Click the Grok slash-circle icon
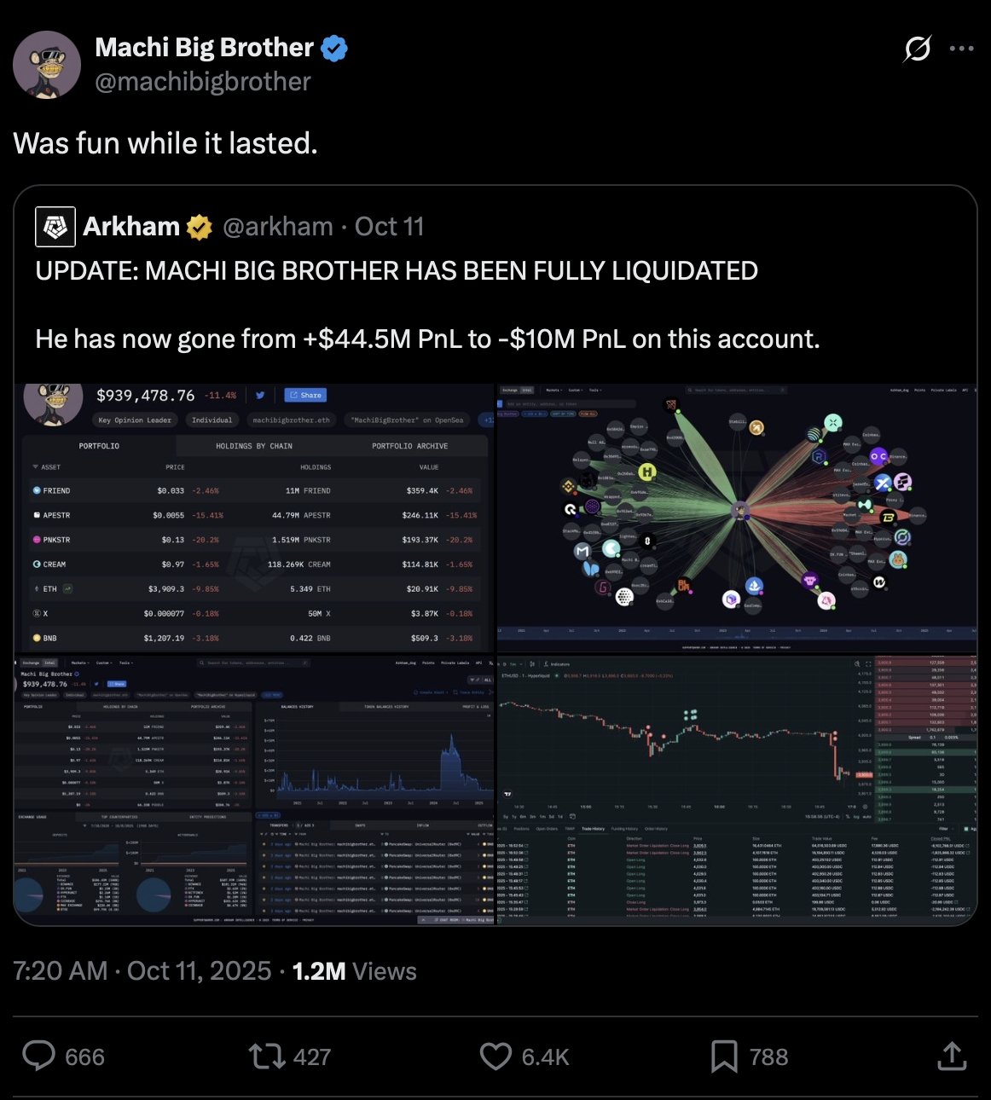 [x=917, y=49]
